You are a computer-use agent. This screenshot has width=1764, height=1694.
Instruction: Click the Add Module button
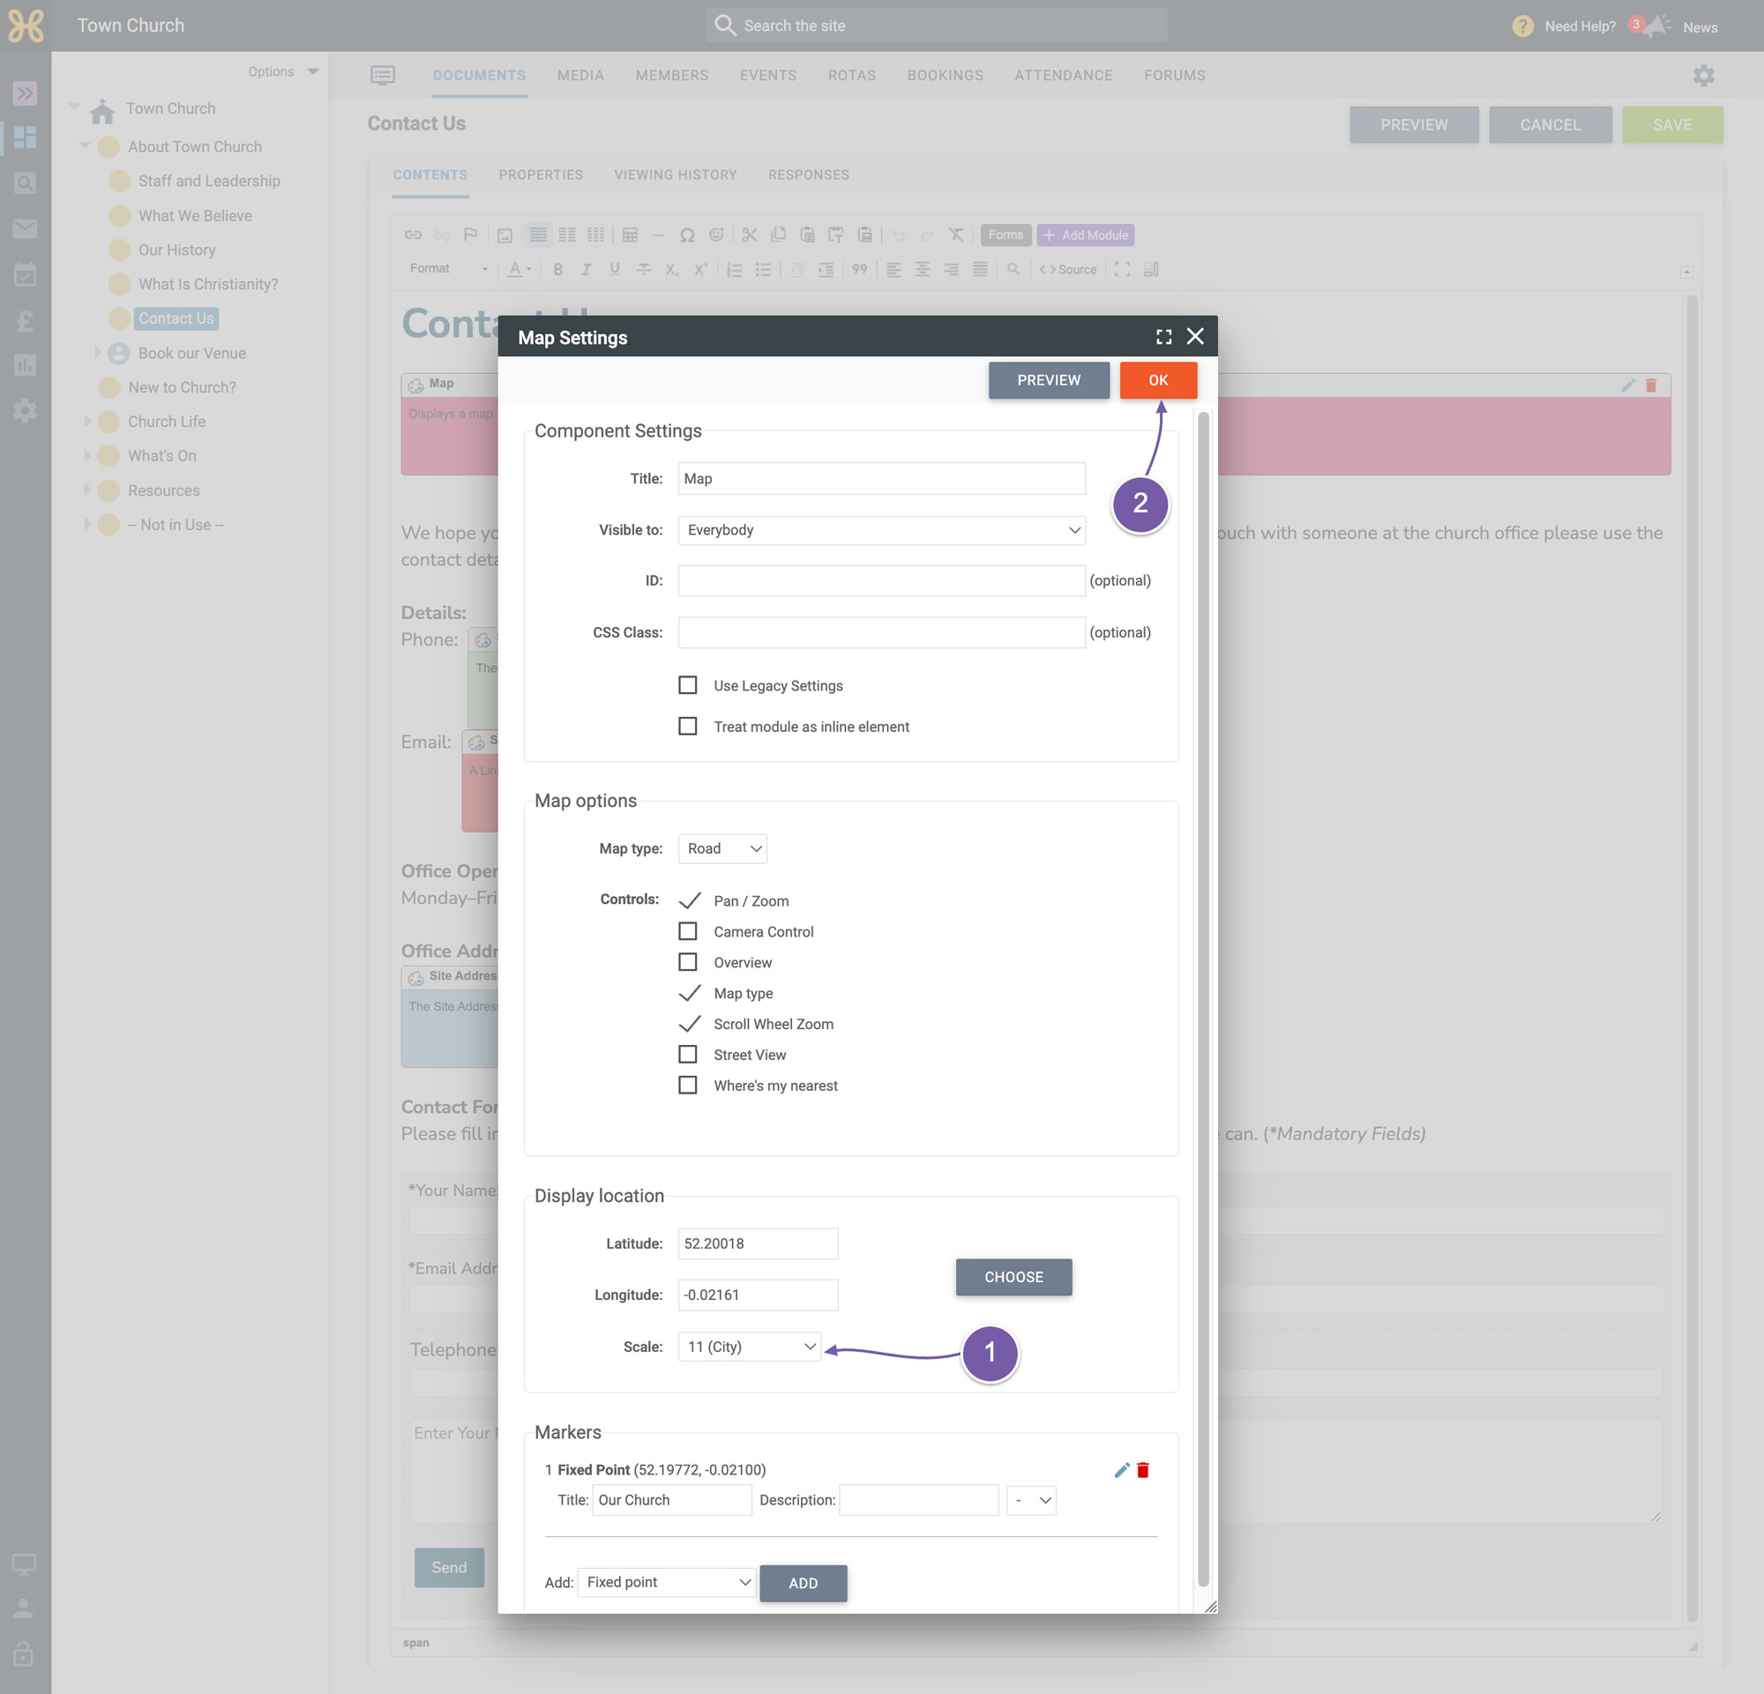[x=1086, y=235]
